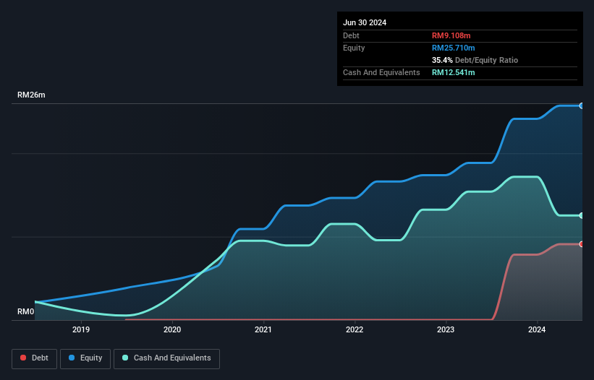594x380 pixels.
Task: Toggle the Cash And Equivalents legend button
Action: point(166,358)
